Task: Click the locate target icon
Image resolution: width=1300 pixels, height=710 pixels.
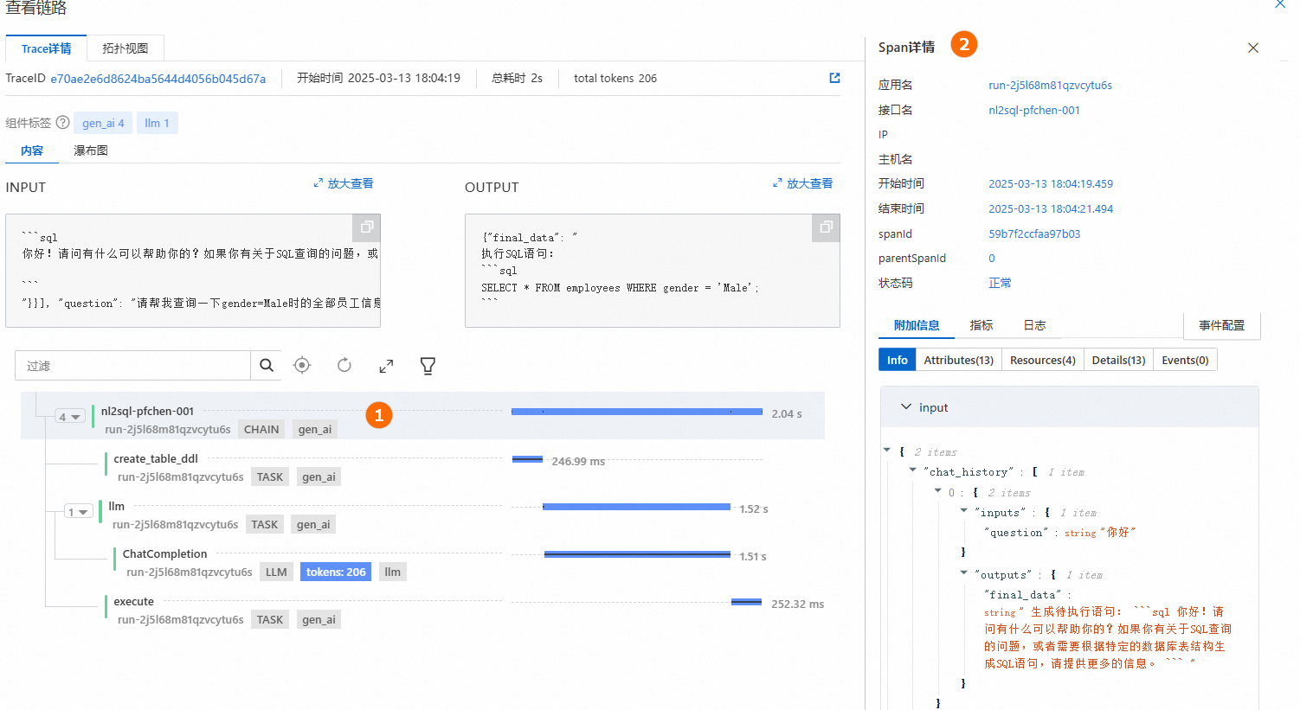Action: point(302,366)
